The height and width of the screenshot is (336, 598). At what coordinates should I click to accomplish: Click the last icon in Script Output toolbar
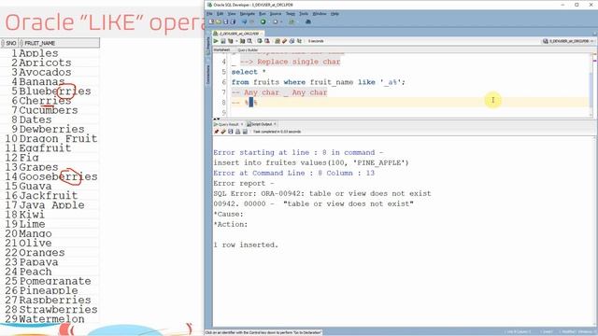245,132
